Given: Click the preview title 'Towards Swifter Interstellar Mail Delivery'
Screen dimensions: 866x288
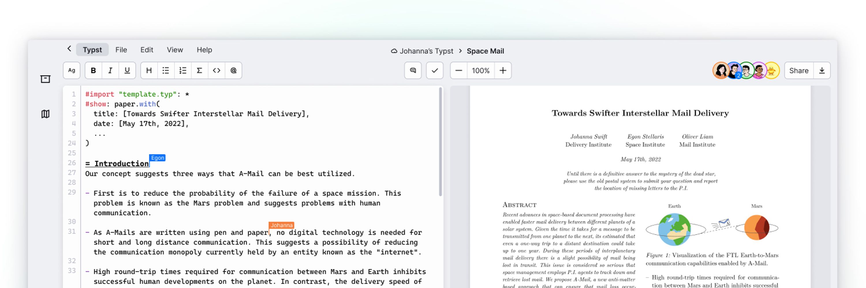Looking at the screenshot, I should pos(640,113).
